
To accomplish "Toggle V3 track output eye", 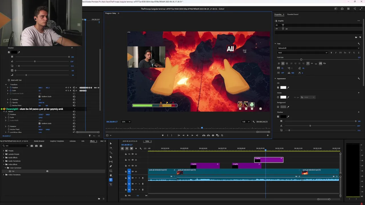I will pos(136,160).
